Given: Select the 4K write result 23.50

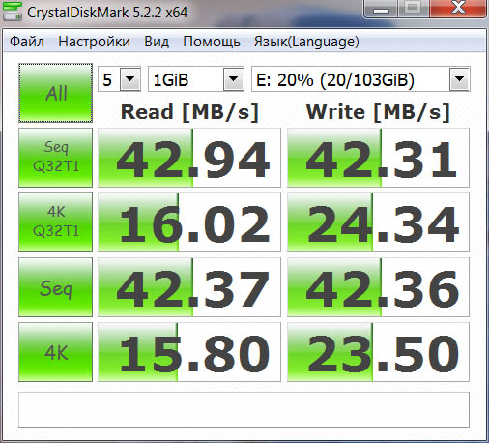Looking at the screenshot, I should 378,352.
